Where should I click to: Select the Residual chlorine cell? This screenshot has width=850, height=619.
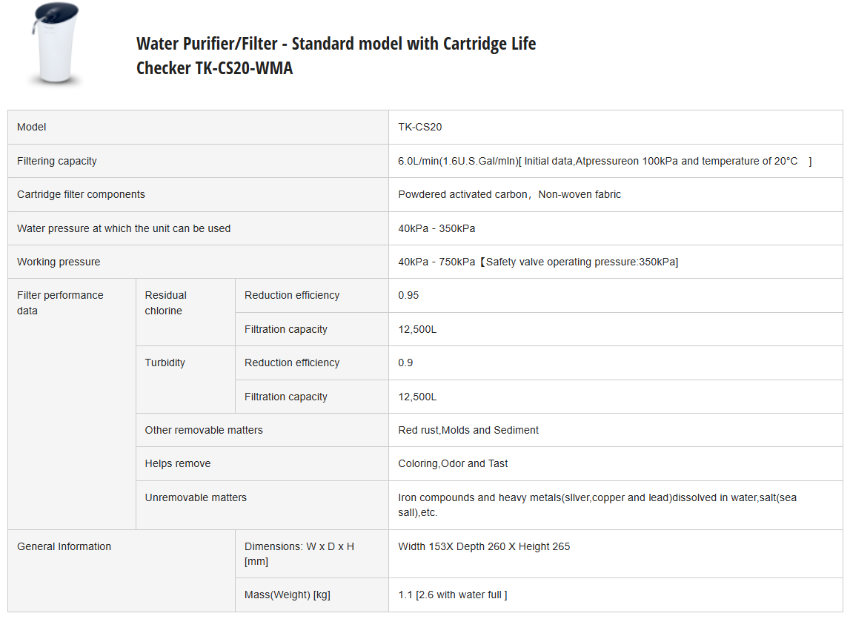(165, 302)
